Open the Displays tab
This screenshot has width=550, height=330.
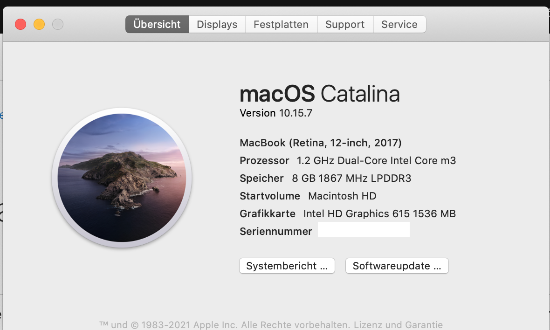click(217, 25)
